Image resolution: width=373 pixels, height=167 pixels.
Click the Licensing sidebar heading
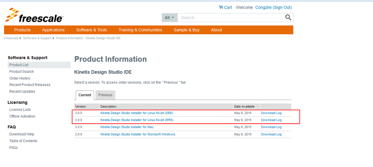(18, 102)
